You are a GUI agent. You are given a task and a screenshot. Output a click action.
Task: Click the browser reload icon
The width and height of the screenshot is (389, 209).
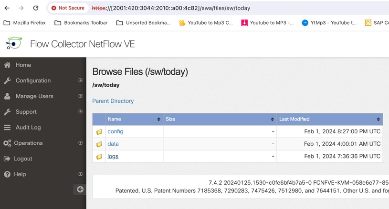[x=36, y=8]
